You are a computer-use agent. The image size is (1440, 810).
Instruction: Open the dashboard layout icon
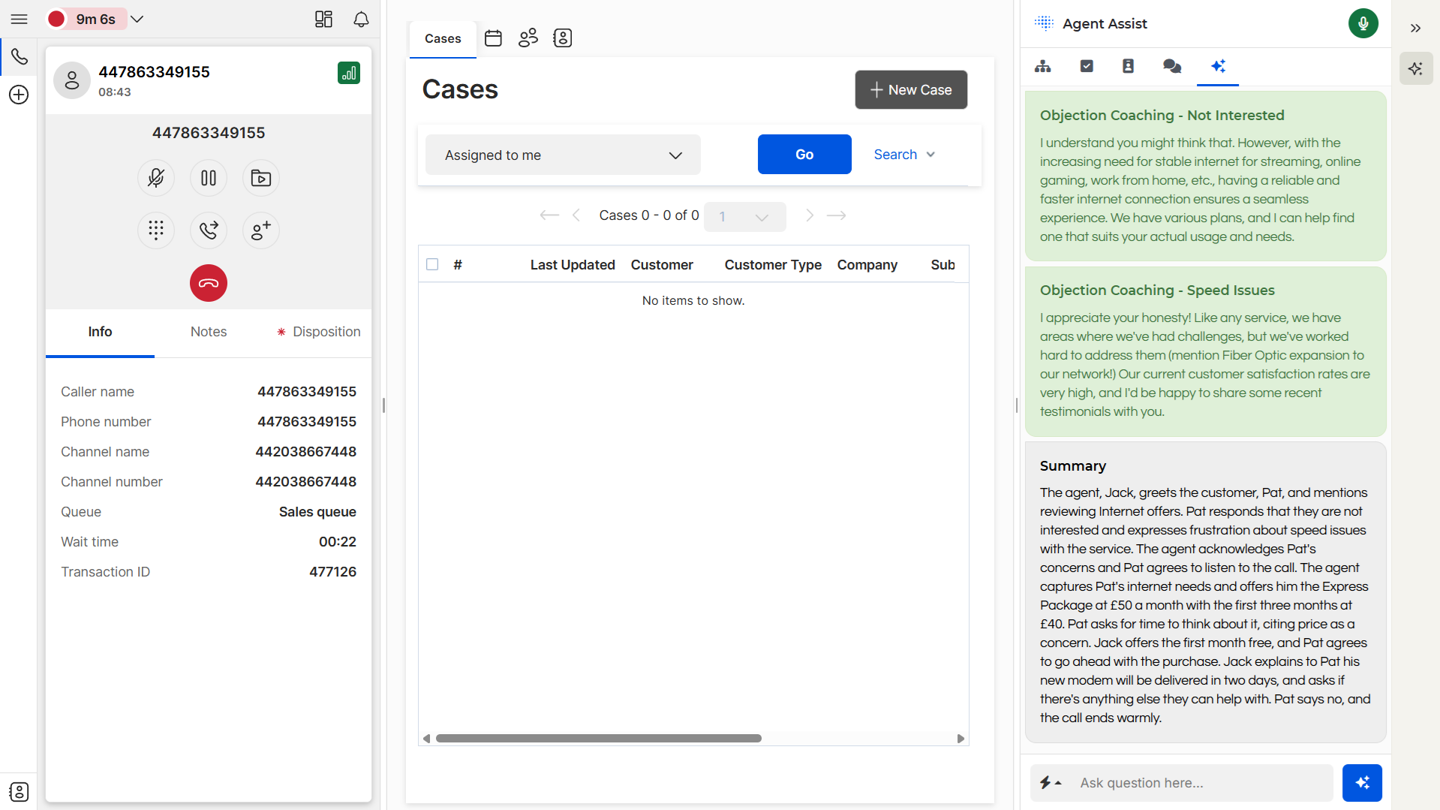tap(323, 19)
